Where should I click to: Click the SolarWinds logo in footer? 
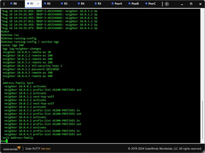(x=12, y=148)
